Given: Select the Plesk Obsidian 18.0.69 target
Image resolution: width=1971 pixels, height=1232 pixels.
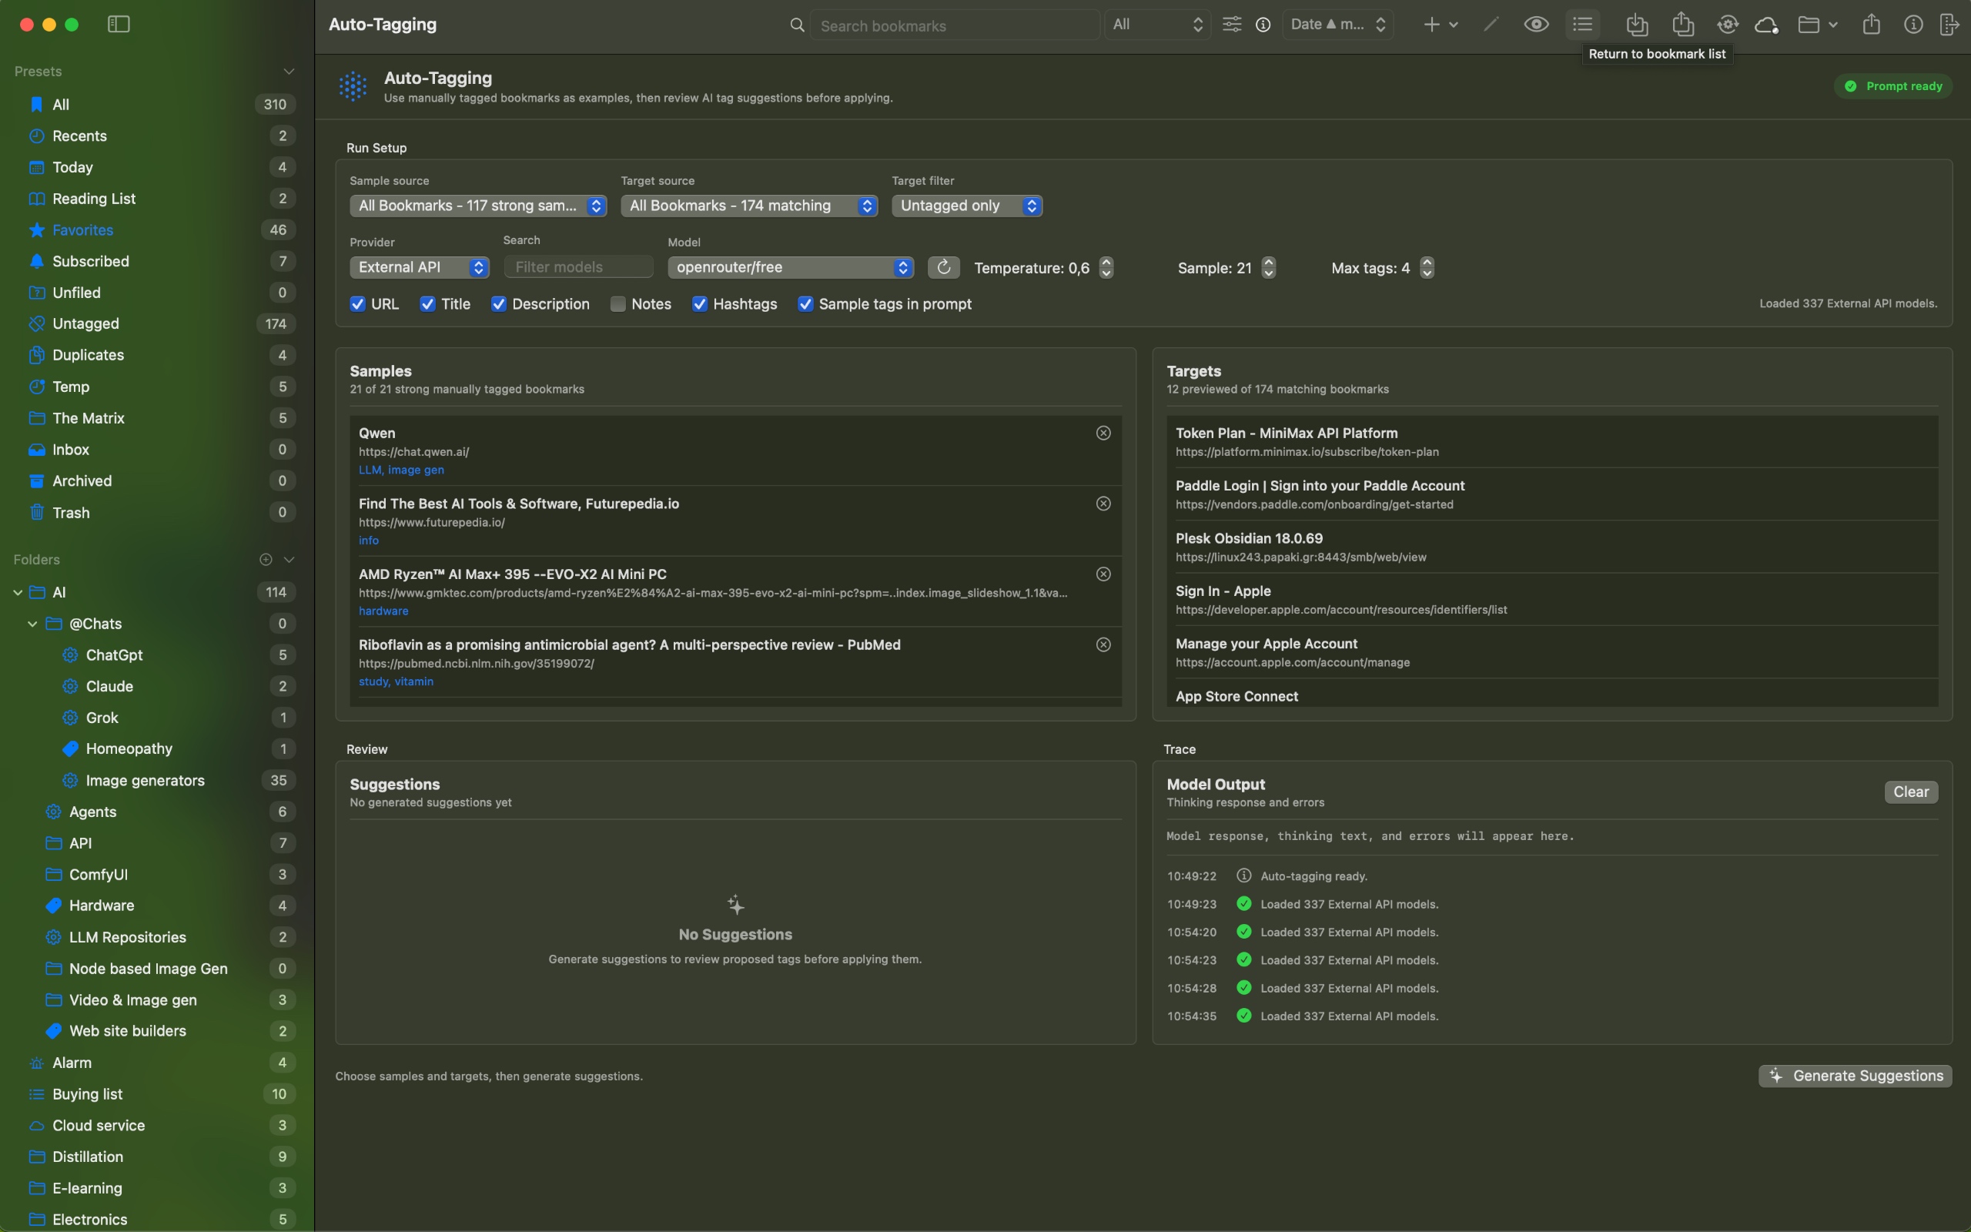Looking at the screenshot, I should [1551, 547].
